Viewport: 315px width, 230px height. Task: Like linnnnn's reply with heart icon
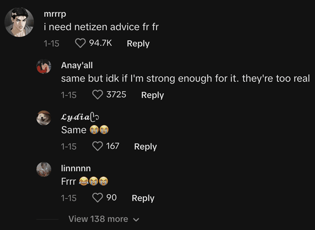point(98,198)
